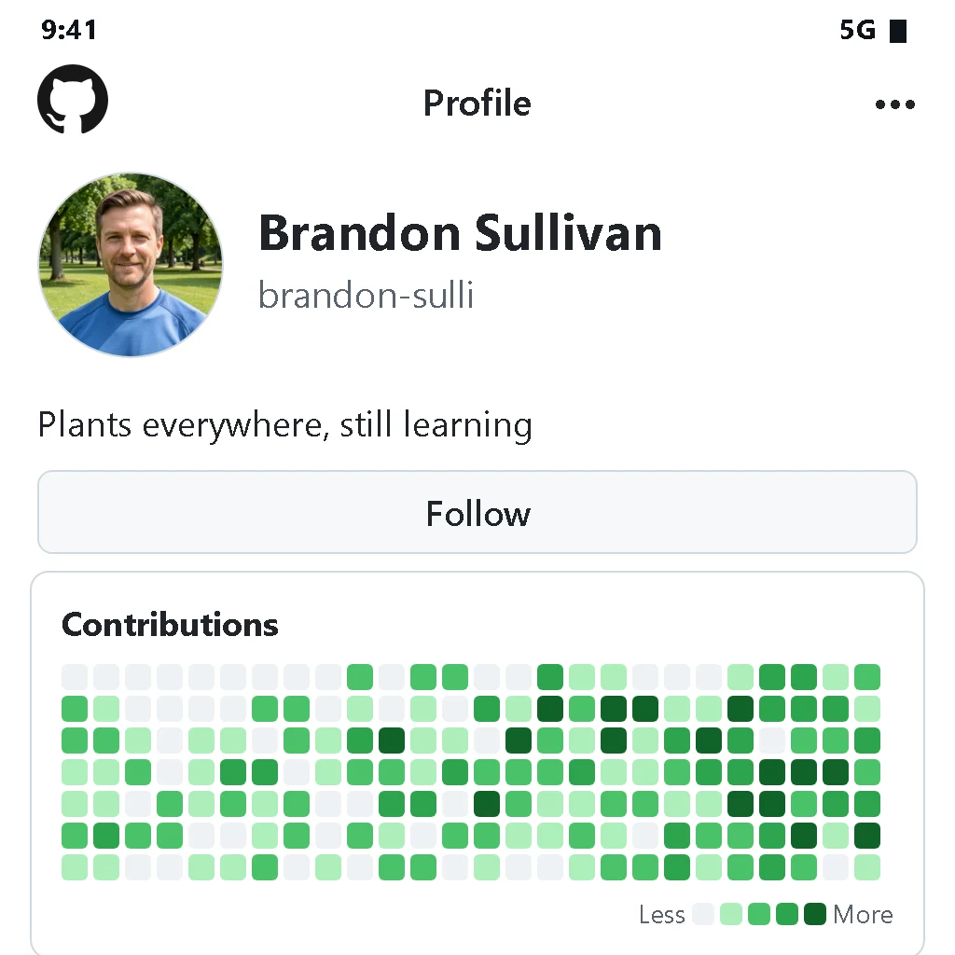Tap the 9:41 clock in status bar
The height and width of the screenshot is (955, 955).
(x=69, y=30)
